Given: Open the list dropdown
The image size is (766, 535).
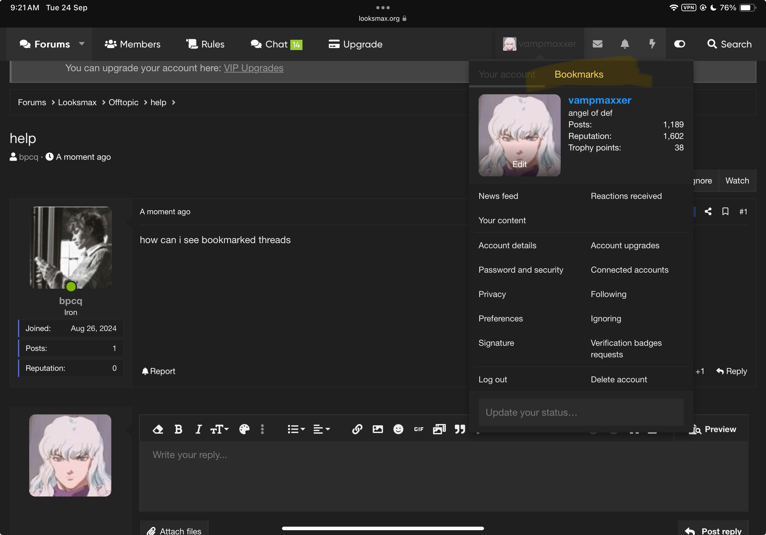Looking at the screenshot, I should point(296,429).
